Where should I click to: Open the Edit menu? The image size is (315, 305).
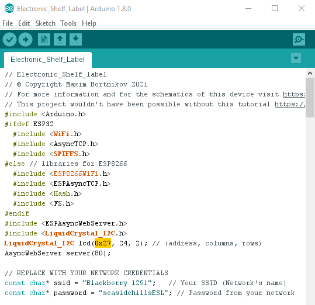[24, 23]
